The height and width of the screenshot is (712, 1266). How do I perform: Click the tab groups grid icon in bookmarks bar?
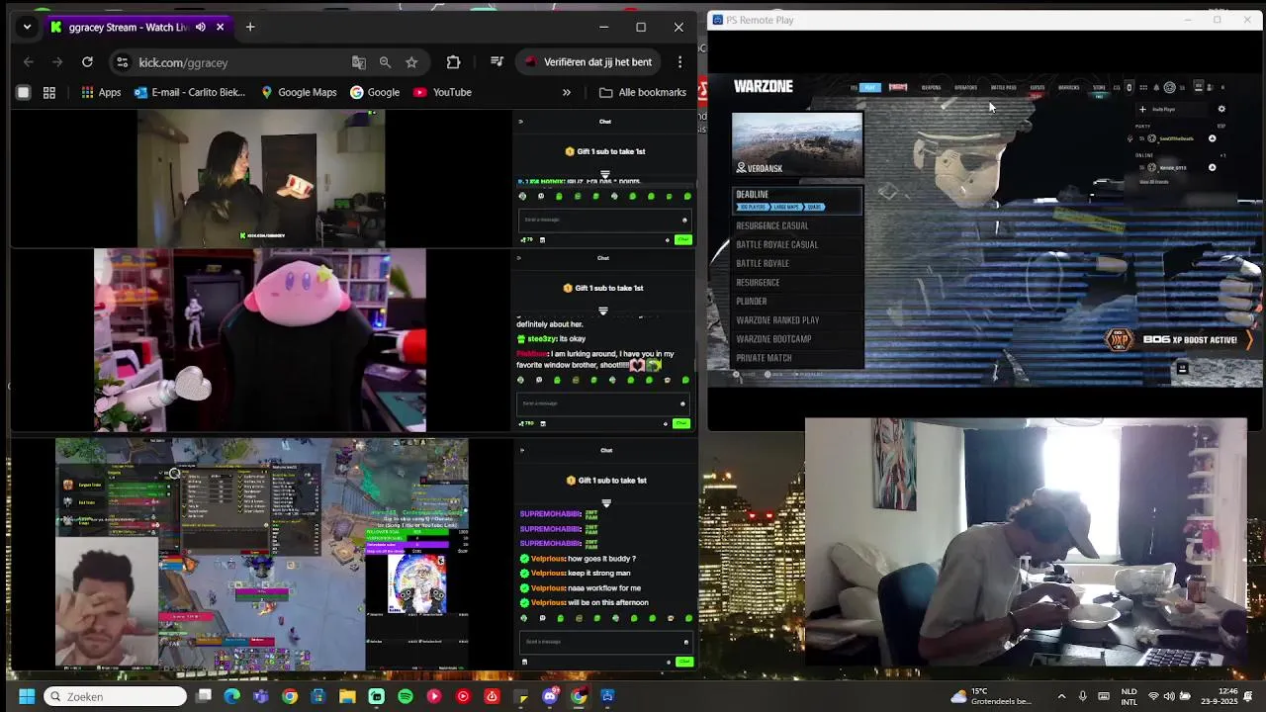tap(49, 92)
